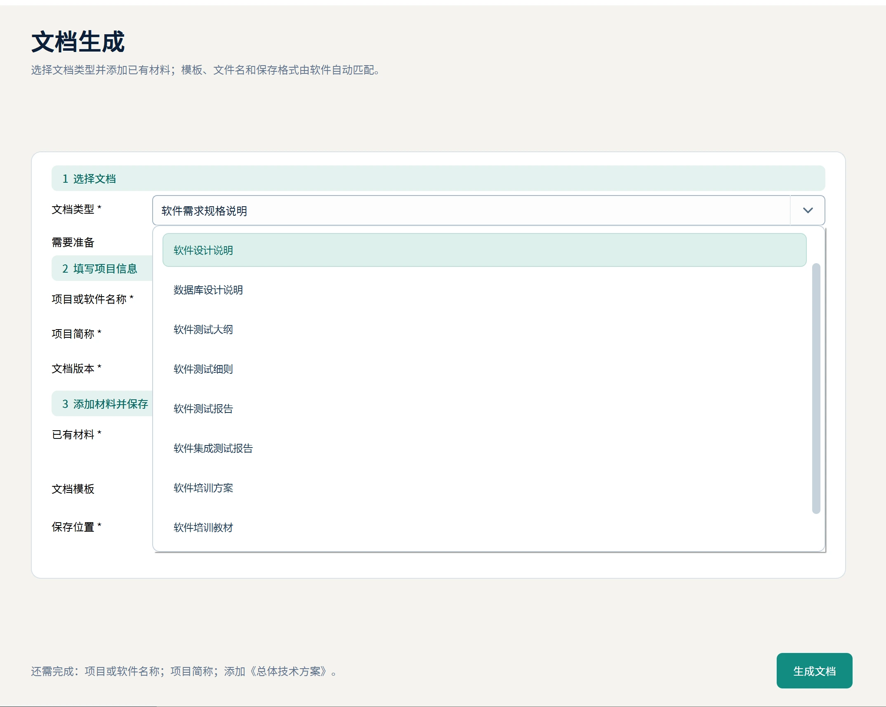Click the 2 填写项目信息 section header

tap(102, 269)
